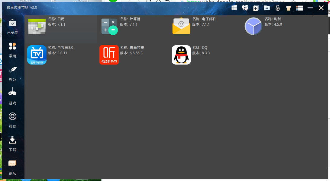The width and height of the screenshot is (330, 181).
Task: Click the Windows logo icon in title bar
Action: [x=234, y=8]
